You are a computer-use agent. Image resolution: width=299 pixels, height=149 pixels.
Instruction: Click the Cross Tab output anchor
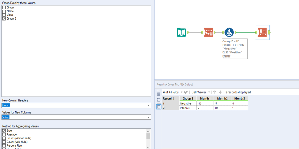(269, 32)
